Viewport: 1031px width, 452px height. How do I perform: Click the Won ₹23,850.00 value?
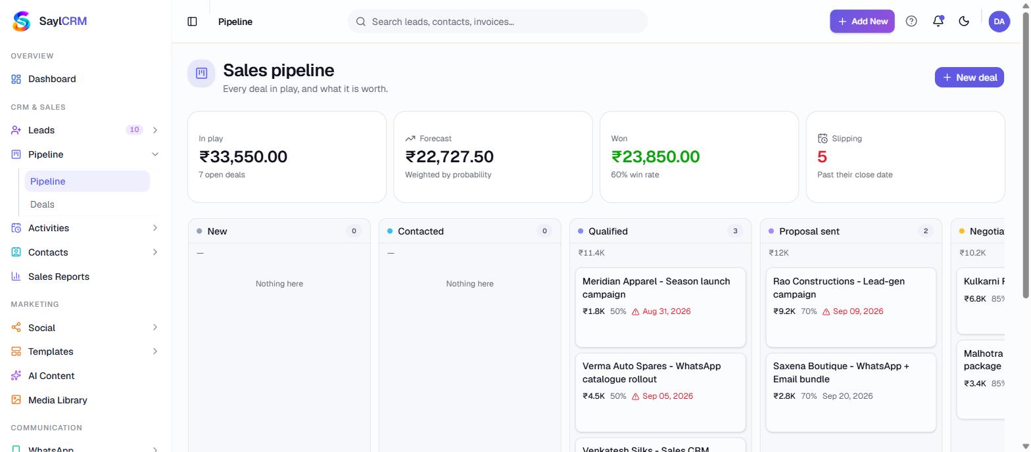pos(656,157)
